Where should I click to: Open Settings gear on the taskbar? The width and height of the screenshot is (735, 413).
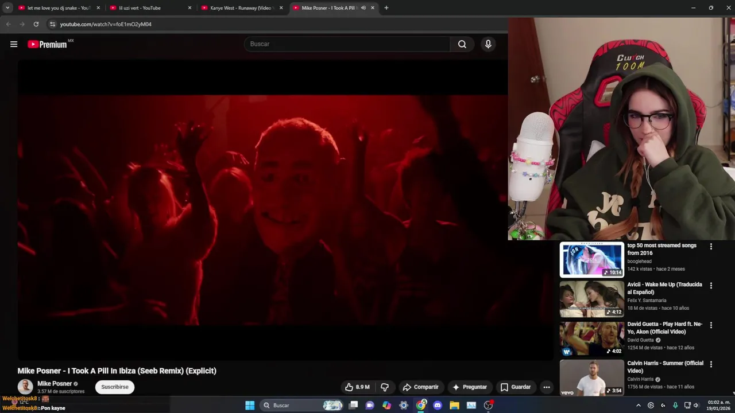(x=404, y=406)
